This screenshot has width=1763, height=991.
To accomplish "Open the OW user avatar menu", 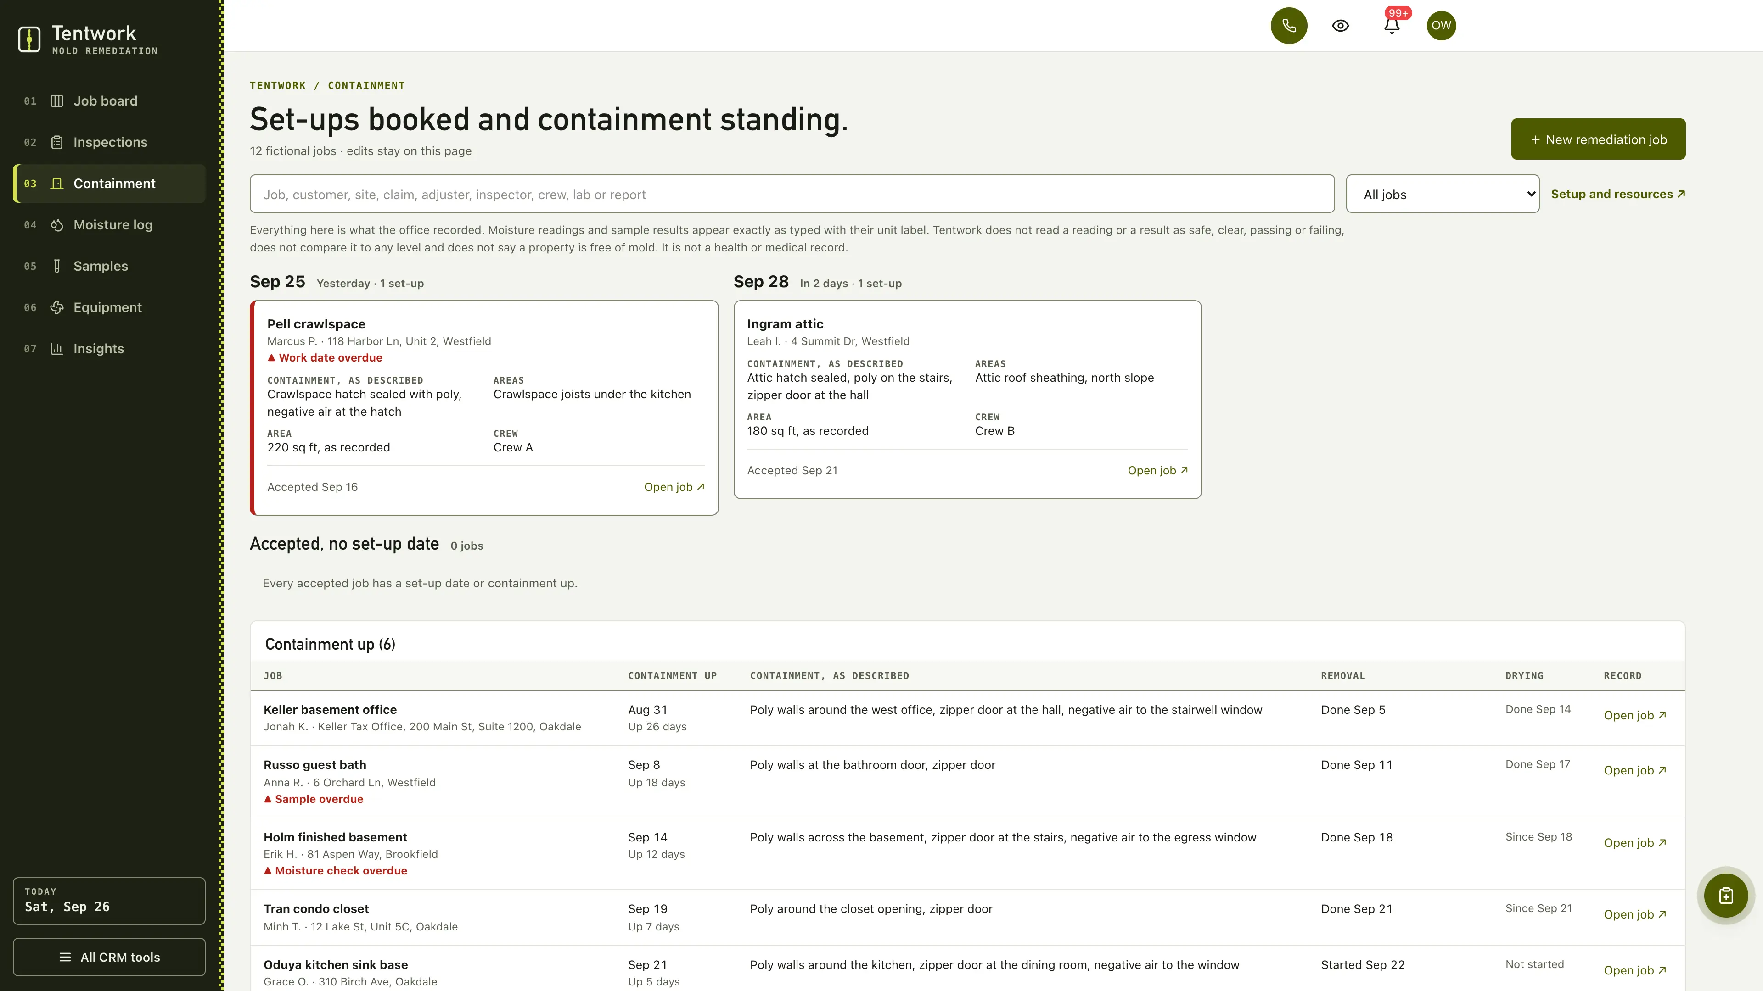I will 1441,25.
